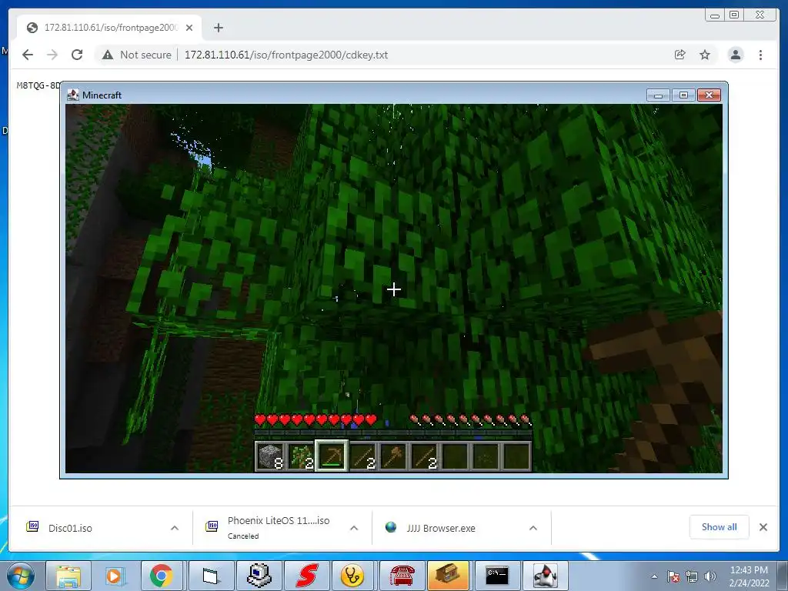Close the frontpage2000 browser tab
Screen dimensions: 788x591
tap(189, 28)
